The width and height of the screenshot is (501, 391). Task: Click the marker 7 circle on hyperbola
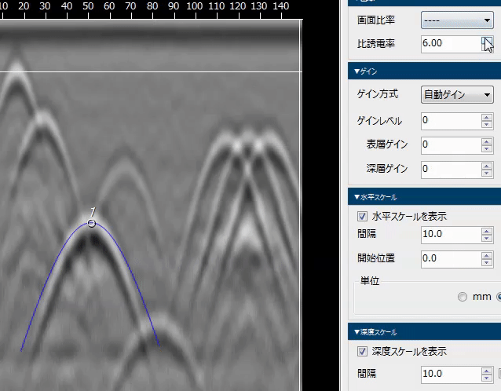91,223
